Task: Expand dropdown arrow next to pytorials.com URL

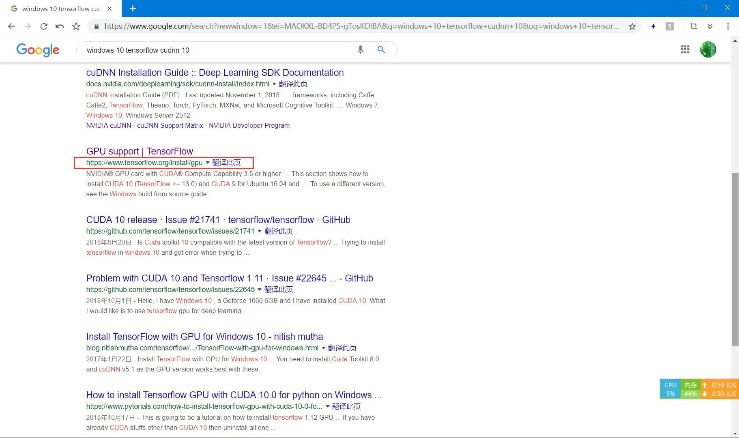Action: click(328, 406)
